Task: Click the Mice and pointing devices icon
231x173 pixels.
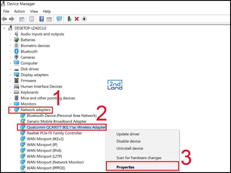Action: click(x=16, y=98)
